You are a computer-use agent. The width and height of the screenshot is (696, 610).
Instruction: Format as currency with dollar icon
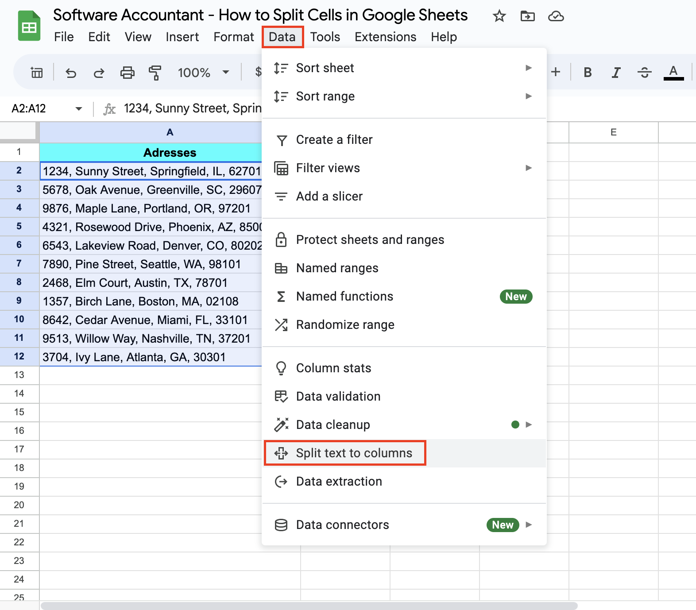[259, 72]
